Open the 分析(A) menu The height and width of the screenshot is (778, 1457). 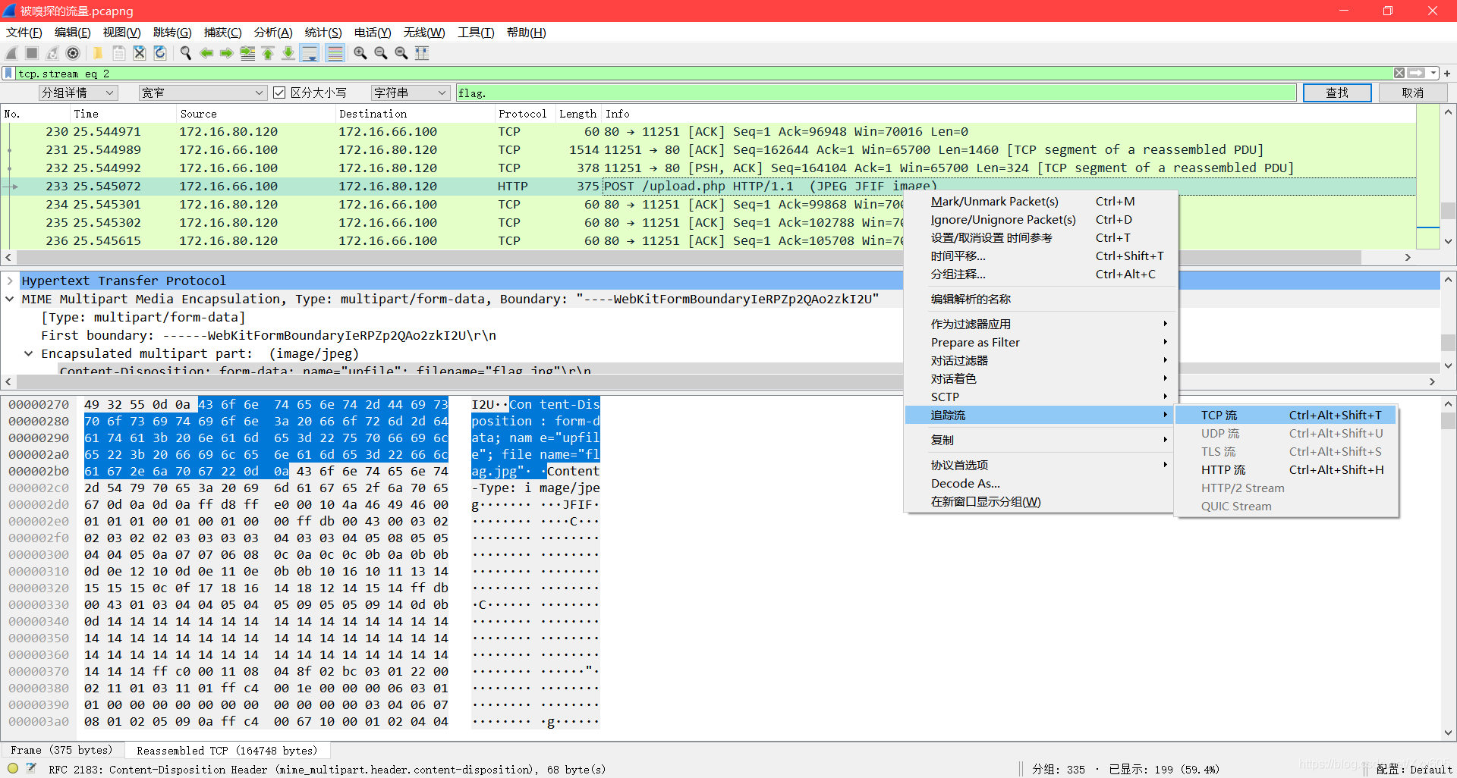[273, 33]
